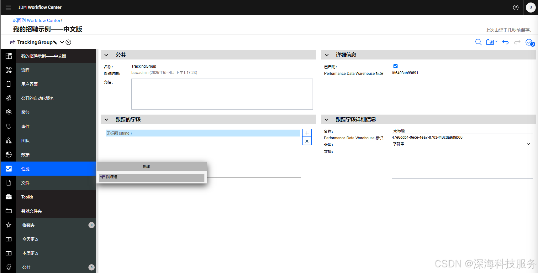538x273 pixels.
Task: Open snapshot camera dropdown arrow
Action: point(496,41)
